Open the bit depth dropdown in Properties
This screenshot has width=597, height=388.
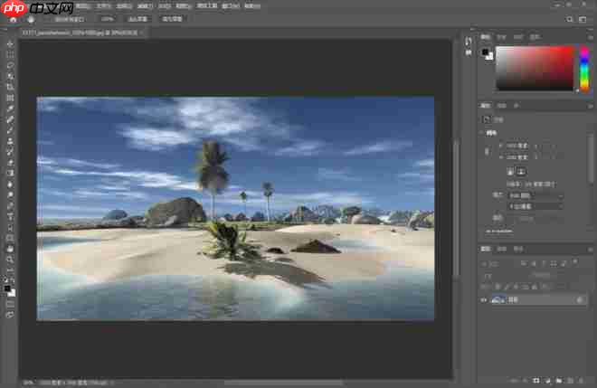point(535,206)
